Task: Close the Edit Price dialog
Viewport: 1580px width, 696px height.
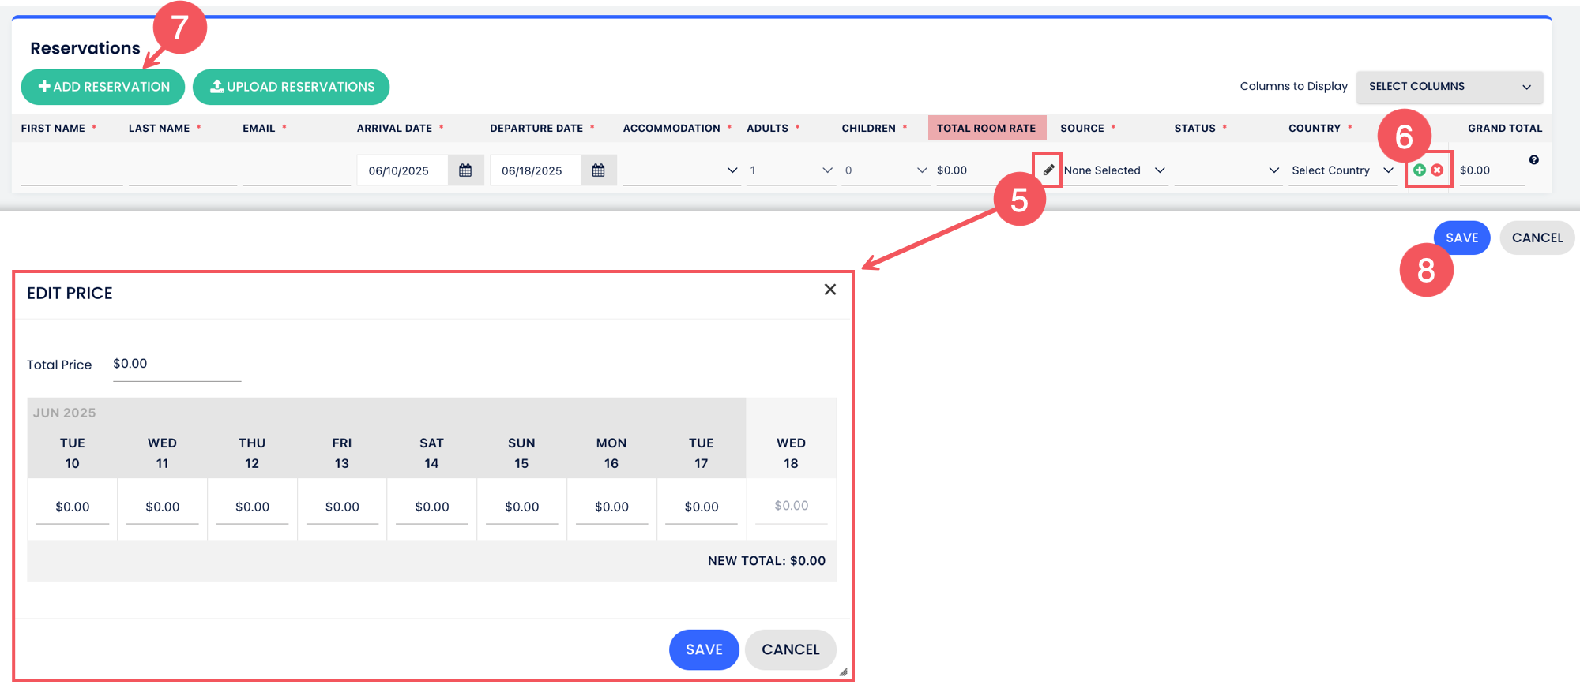Action: [830, 290]
